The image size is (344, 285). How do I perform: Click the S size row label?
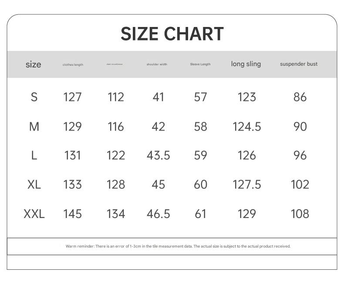pyautogui.click(x=34, y=97)
